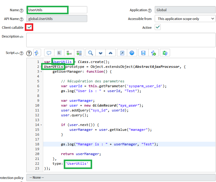Click inside the empty Description text area
Screen dimensions: 216x182
(121, 40)
